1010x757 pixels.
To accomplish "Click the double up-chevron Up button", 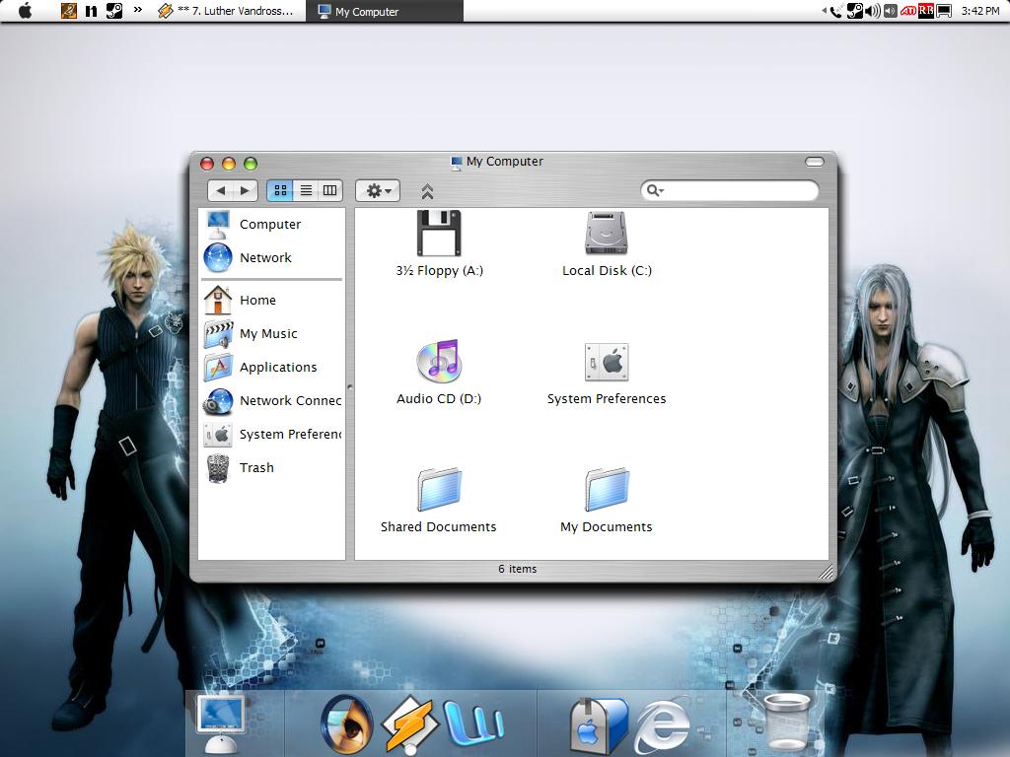I will click(427, 191).
